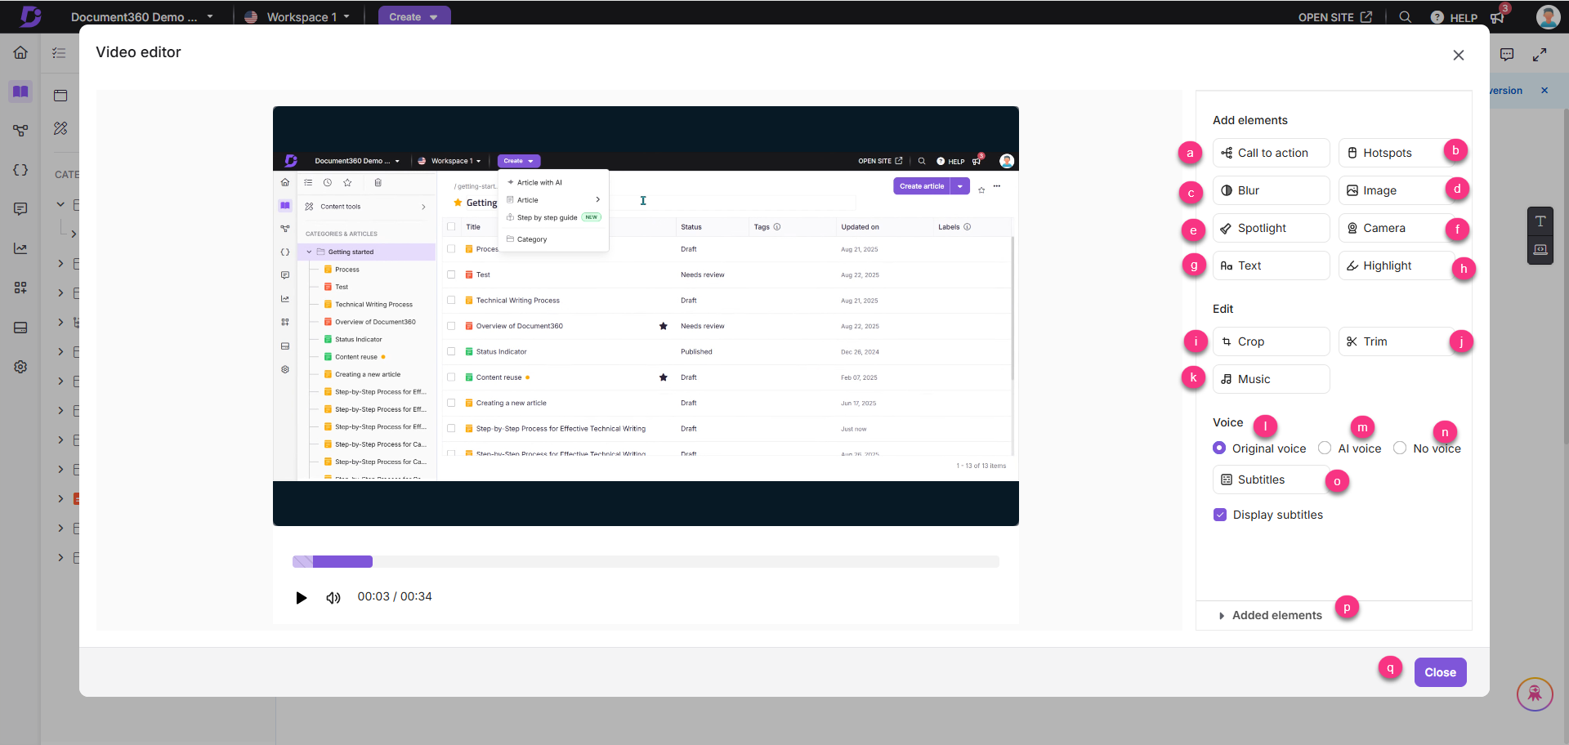This screenshot has width=1569, height=745.
Task: Open the content tools icon in the secondary sidebar
Action: tap(60, 128)
